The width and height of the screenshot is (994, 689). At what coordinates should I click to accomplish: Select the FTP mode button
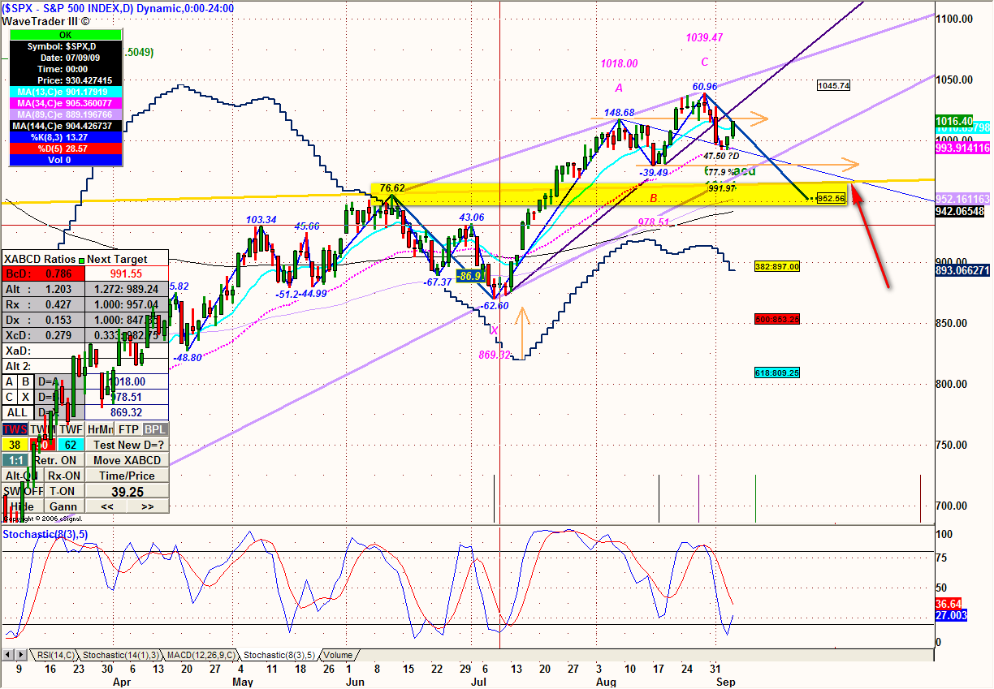tap(127, 429)
